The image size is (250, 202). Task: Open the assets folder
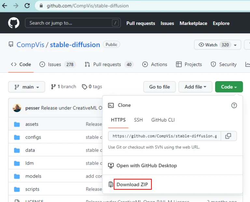[32, 124]
